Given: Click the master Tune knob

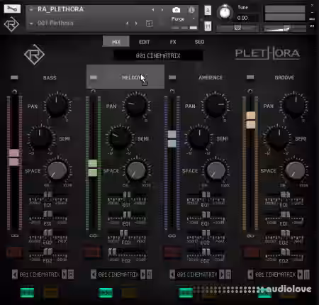Looking at the screenshot, I should point(225,12).
